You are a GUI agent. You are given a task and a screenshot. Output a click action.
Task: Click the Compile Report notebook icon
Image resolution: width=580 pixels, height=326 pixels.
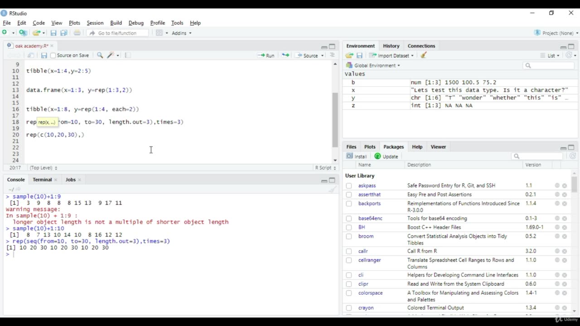(128, 55)
